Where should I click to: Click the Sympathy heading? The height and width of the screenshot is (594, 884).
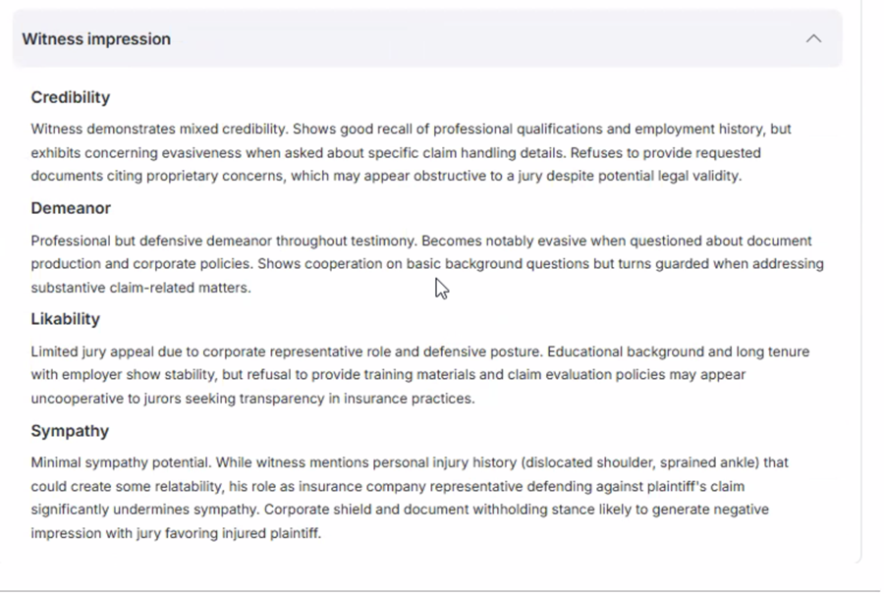tap(70, 431)
